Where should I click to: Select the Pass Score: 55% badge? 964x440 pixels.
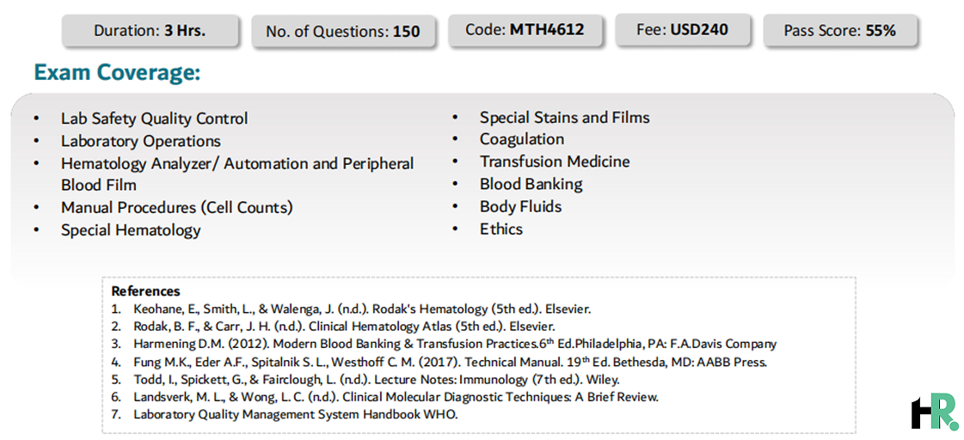[840, 31]
